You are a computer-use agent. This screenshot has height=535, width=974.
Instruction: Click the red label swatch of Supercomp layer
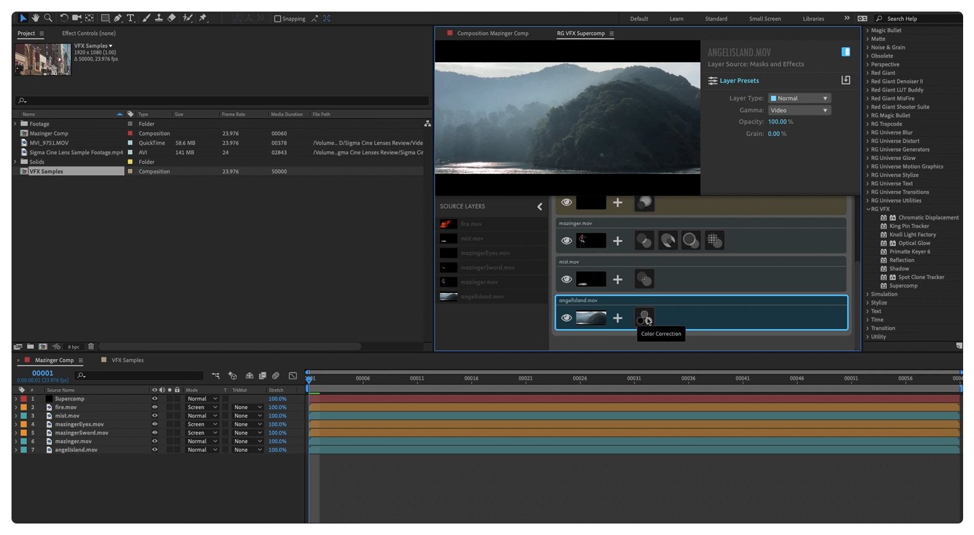coord(24,399)
